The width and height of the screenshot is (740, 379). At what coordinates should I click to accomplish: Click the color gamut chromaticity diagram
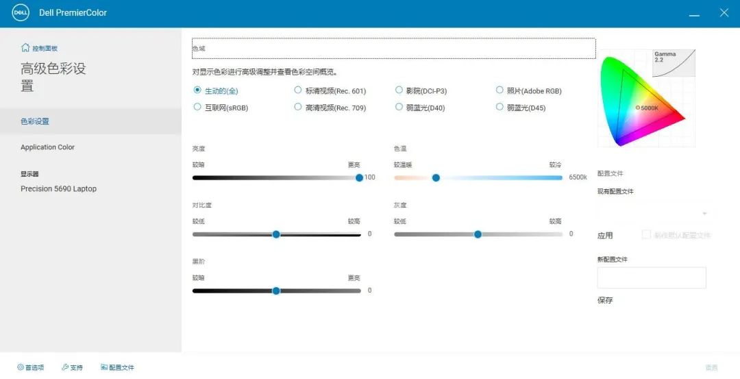(x=642, y=101)
